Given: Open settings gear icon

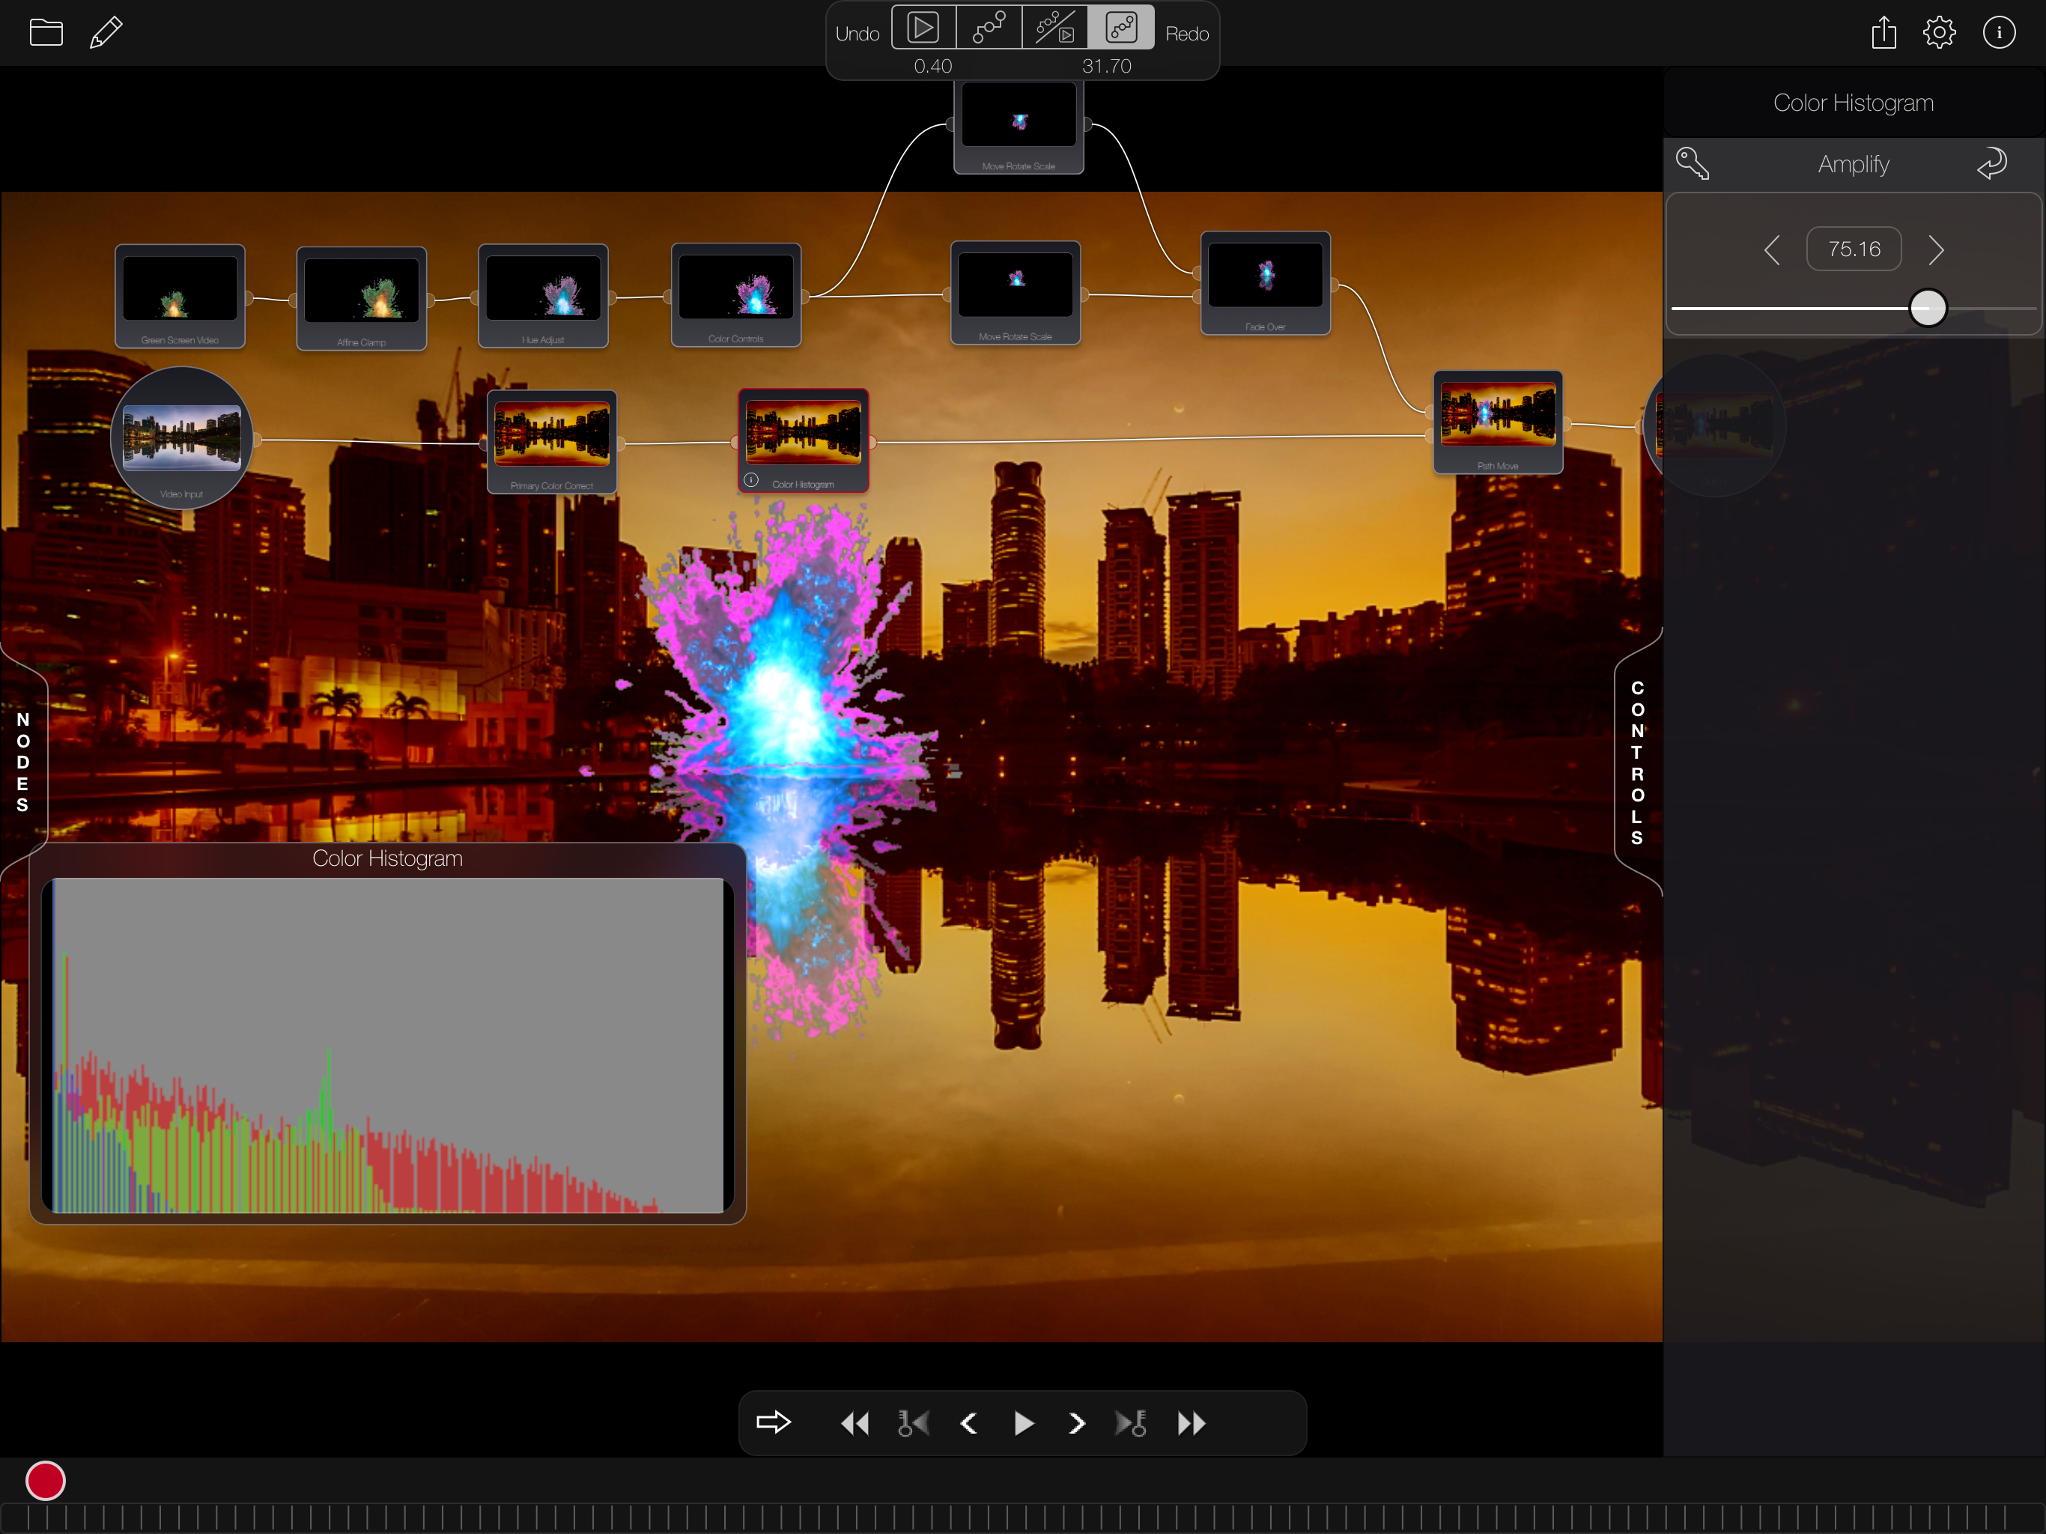Looking at the screenshot, I should (1939, 33).
